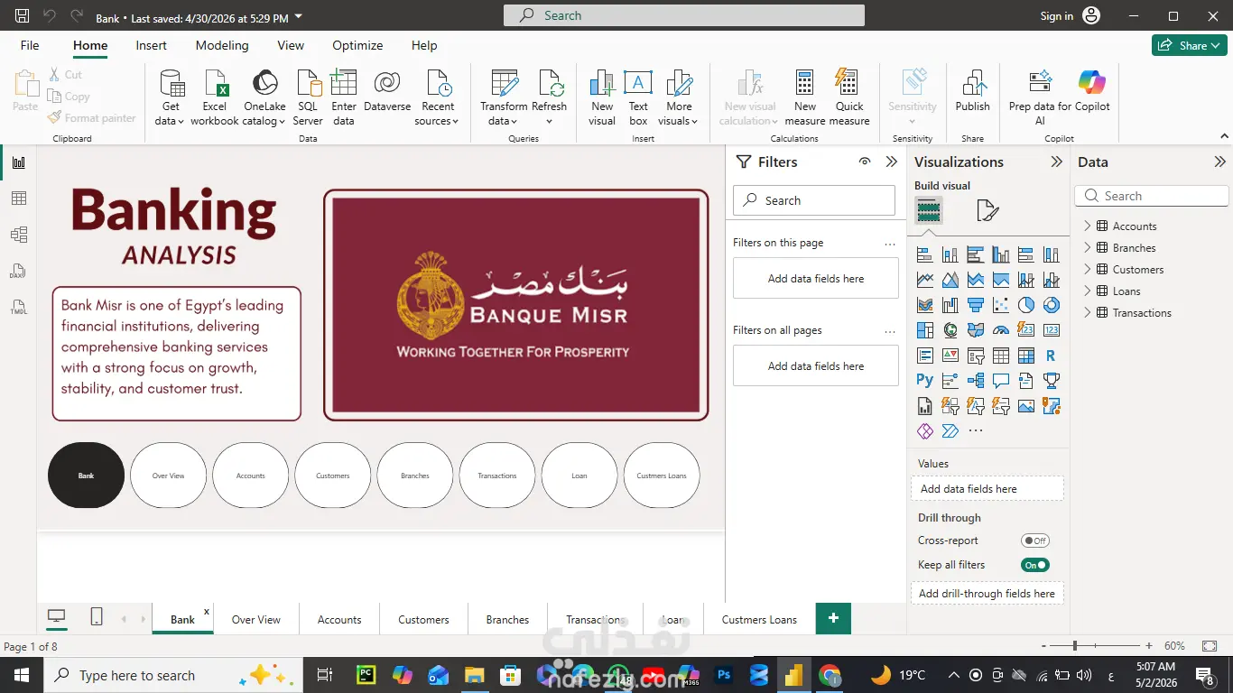The width and height of the screenshot is (1233, 693).
Task: Add a Treemap visual
Action: [x=925, y=330]
